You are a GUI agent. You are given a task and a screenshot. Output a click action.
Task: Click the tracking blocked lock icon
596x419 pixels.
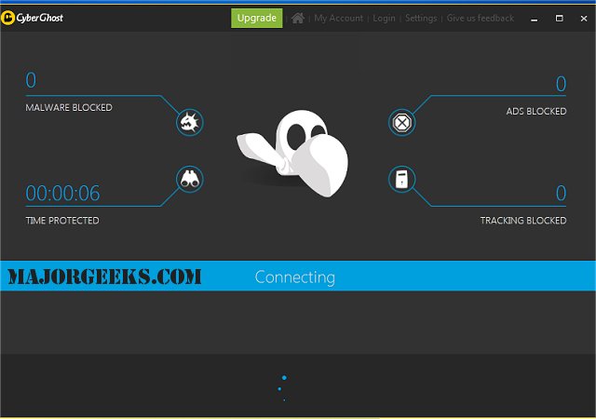pyautogui.click(x=401, y=179)
